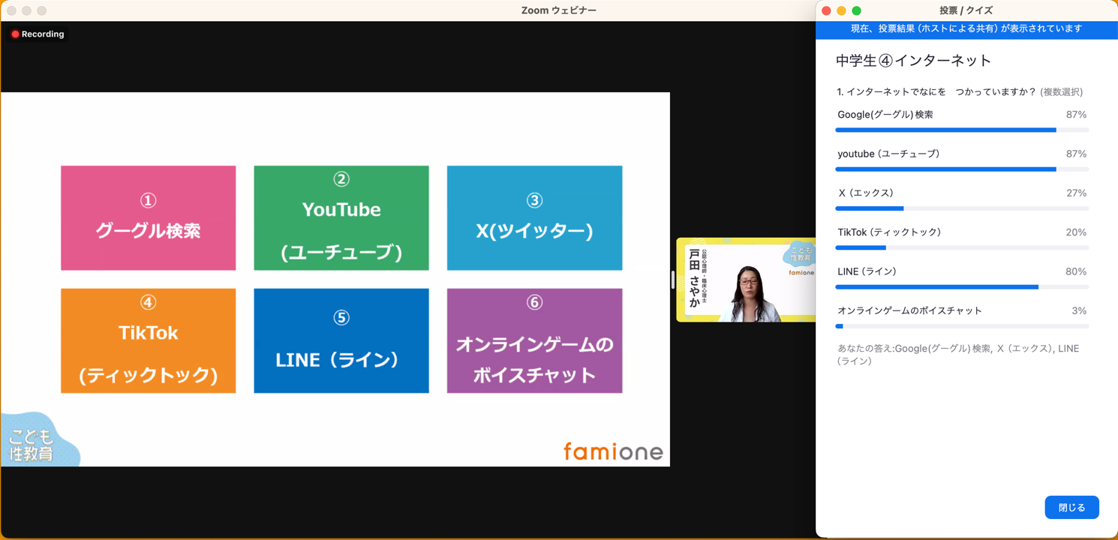Click the red Recording indicator
1118x540 pixels.
pos(38,34)
